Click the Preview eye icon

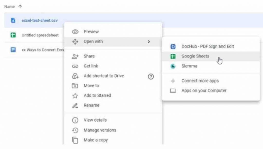tap(75, 32)
